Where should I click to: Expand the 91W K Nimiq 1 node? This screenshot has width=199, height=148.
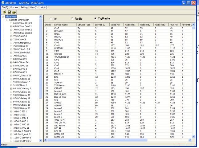point(11,85)
